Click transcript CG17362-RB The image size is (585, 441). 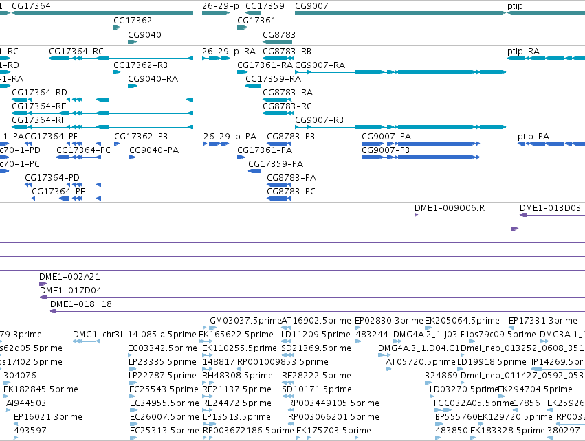pyautogui.click(x=141, y=65)
